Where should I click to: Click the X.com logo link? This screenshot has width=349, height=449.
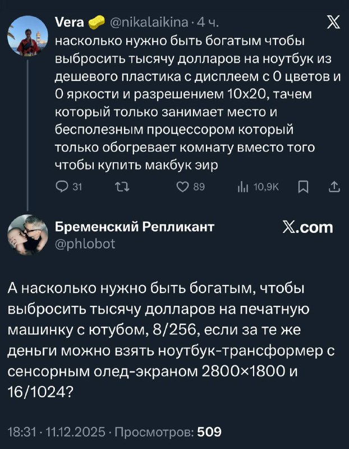[x=306, y=227]
